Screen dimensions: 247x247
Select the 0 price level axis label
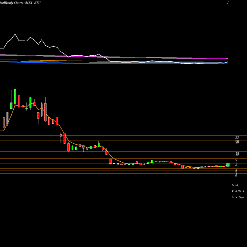point(236,176)
